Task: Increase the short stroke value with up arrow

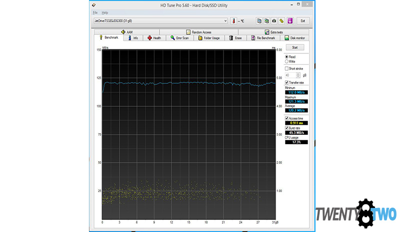Action: pyautogui.click(x=298, y=74)
